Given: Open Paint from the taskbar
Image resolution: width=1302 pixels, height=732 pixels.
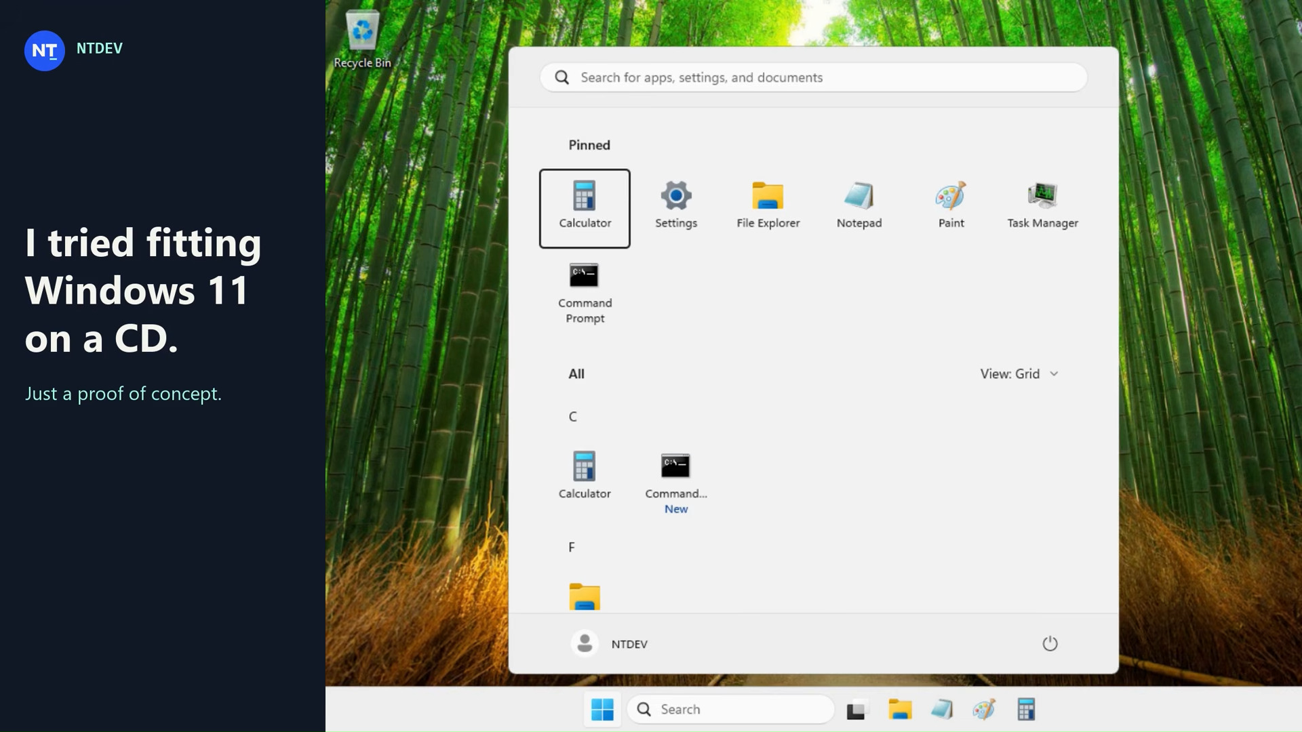Looking at the screenshot, I should tap(984, 709).
